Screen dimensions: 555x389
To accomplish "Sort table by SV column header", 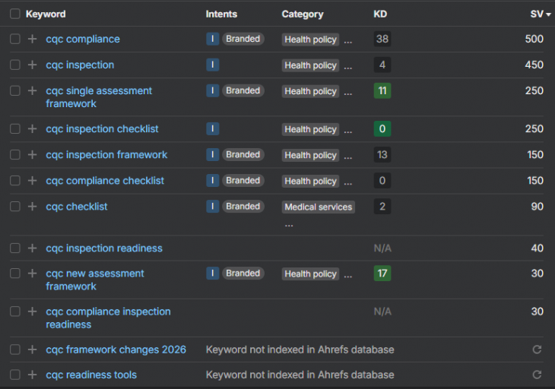I will pos(540,14).
